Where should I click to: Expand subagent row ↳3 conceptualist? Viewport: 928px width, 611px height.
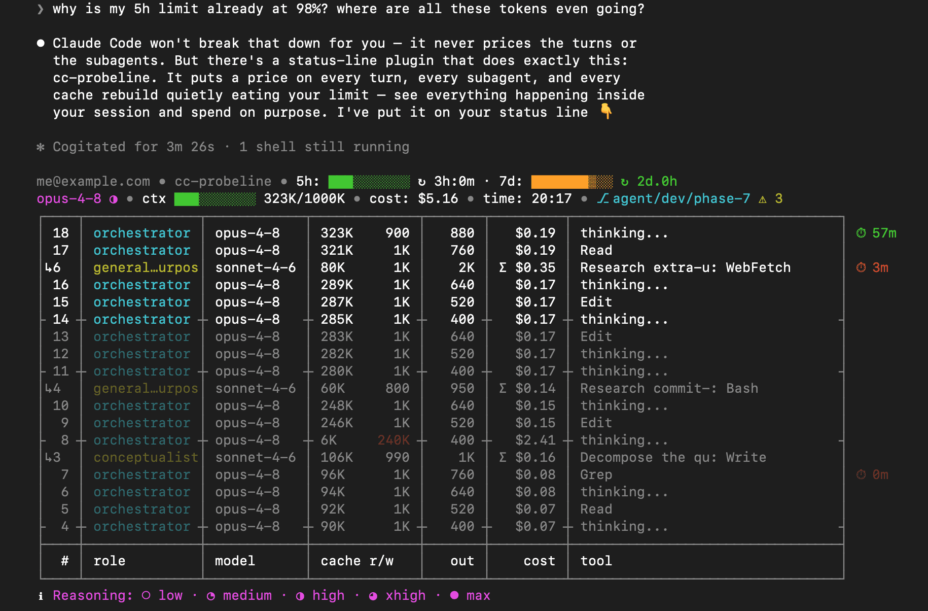point(442,457)
